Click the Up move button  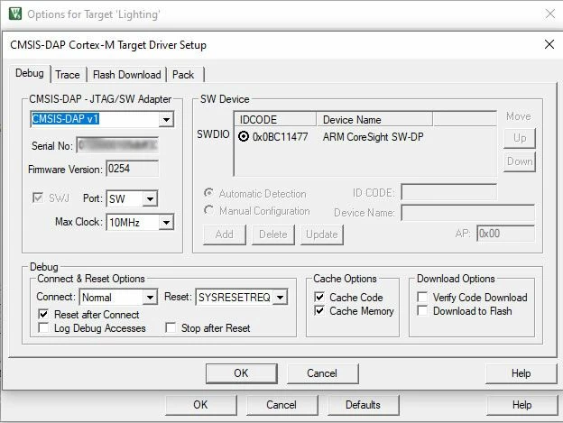[x=520, y=138]
